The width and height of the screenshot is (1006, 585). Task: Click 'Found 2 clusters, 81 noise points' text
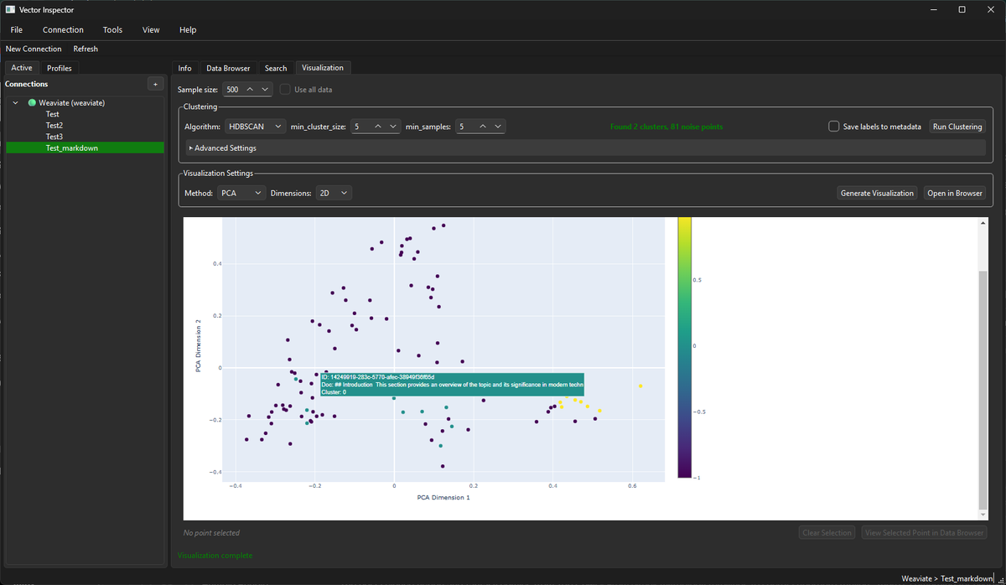[x=666, y=127]
